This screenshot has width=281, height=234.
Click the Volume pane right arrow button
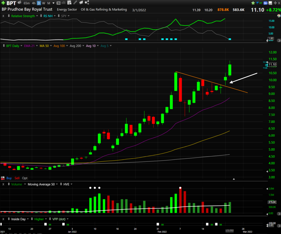279,214
